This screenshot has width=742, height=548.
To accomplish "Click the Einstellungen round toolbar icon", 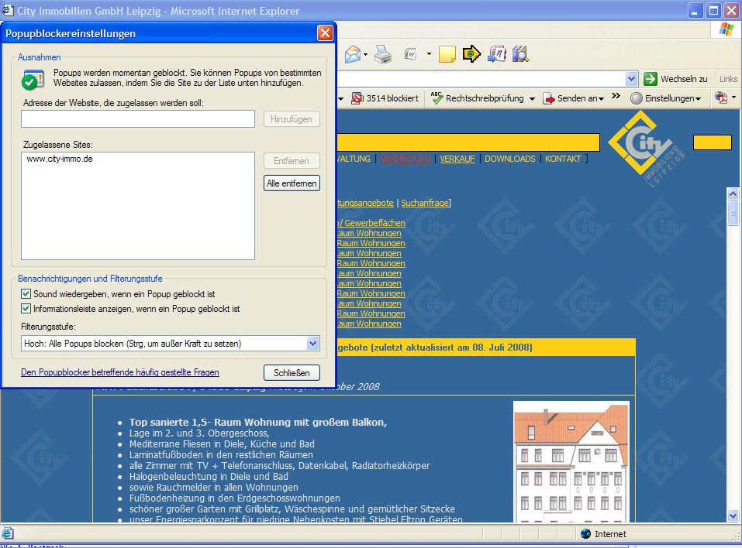I will pyautogui.click(x=637, y=98).
